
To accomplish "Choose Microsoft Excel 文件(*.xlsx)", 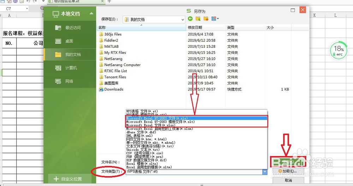I will coord(196,125).
